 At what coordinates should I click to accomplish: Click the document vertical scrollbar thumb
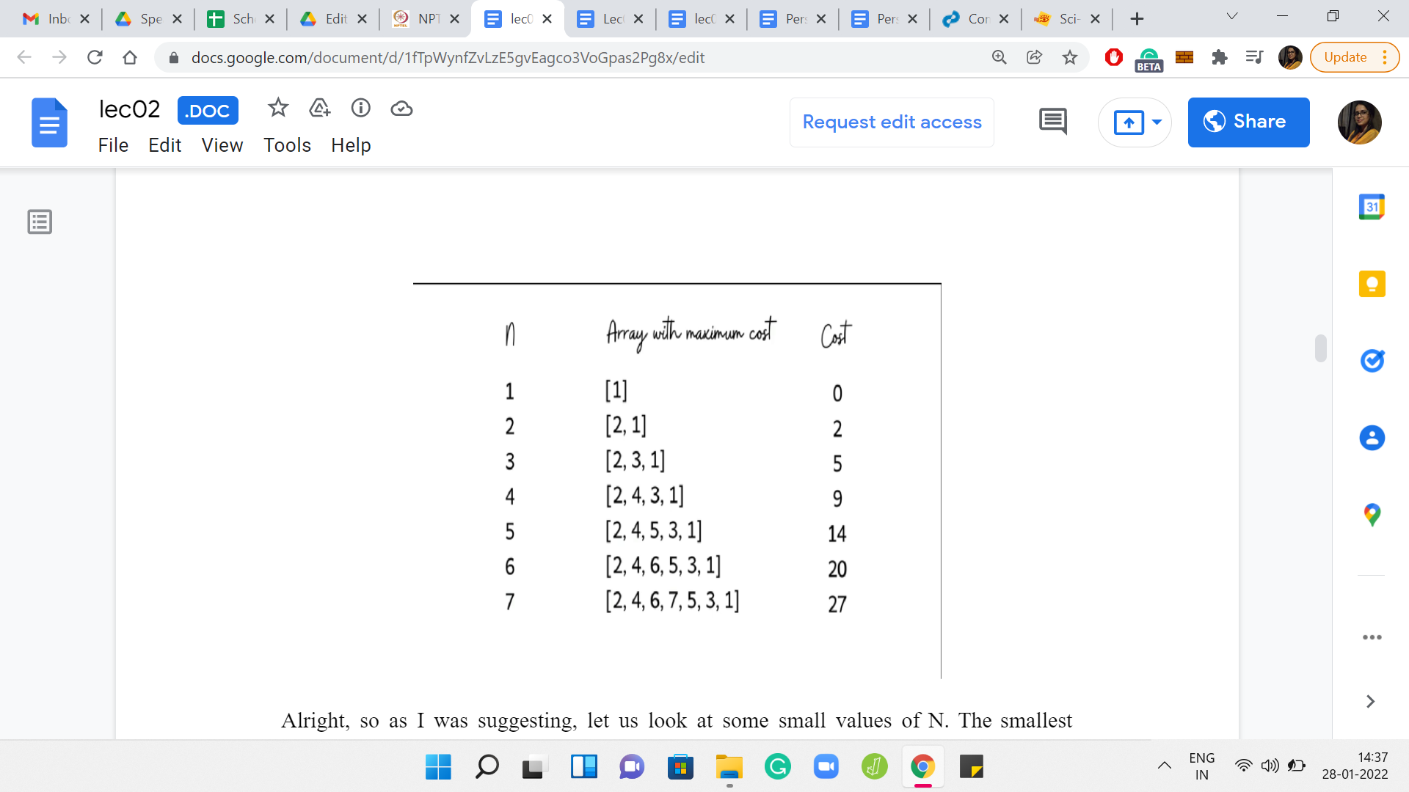(1320, 348)
